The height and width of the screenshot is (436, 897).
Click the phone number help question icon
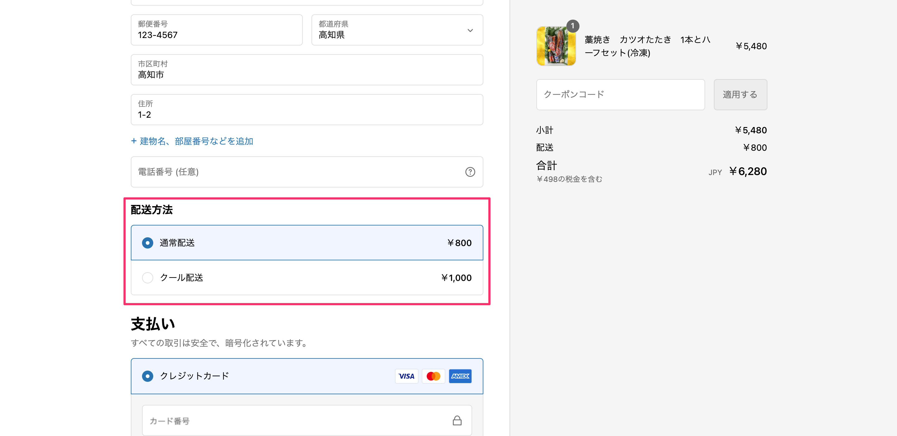point(470,172)
